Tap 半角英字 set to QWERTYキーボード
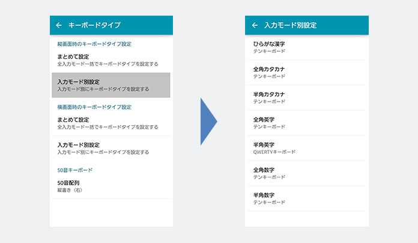 [x=307, y=149]
